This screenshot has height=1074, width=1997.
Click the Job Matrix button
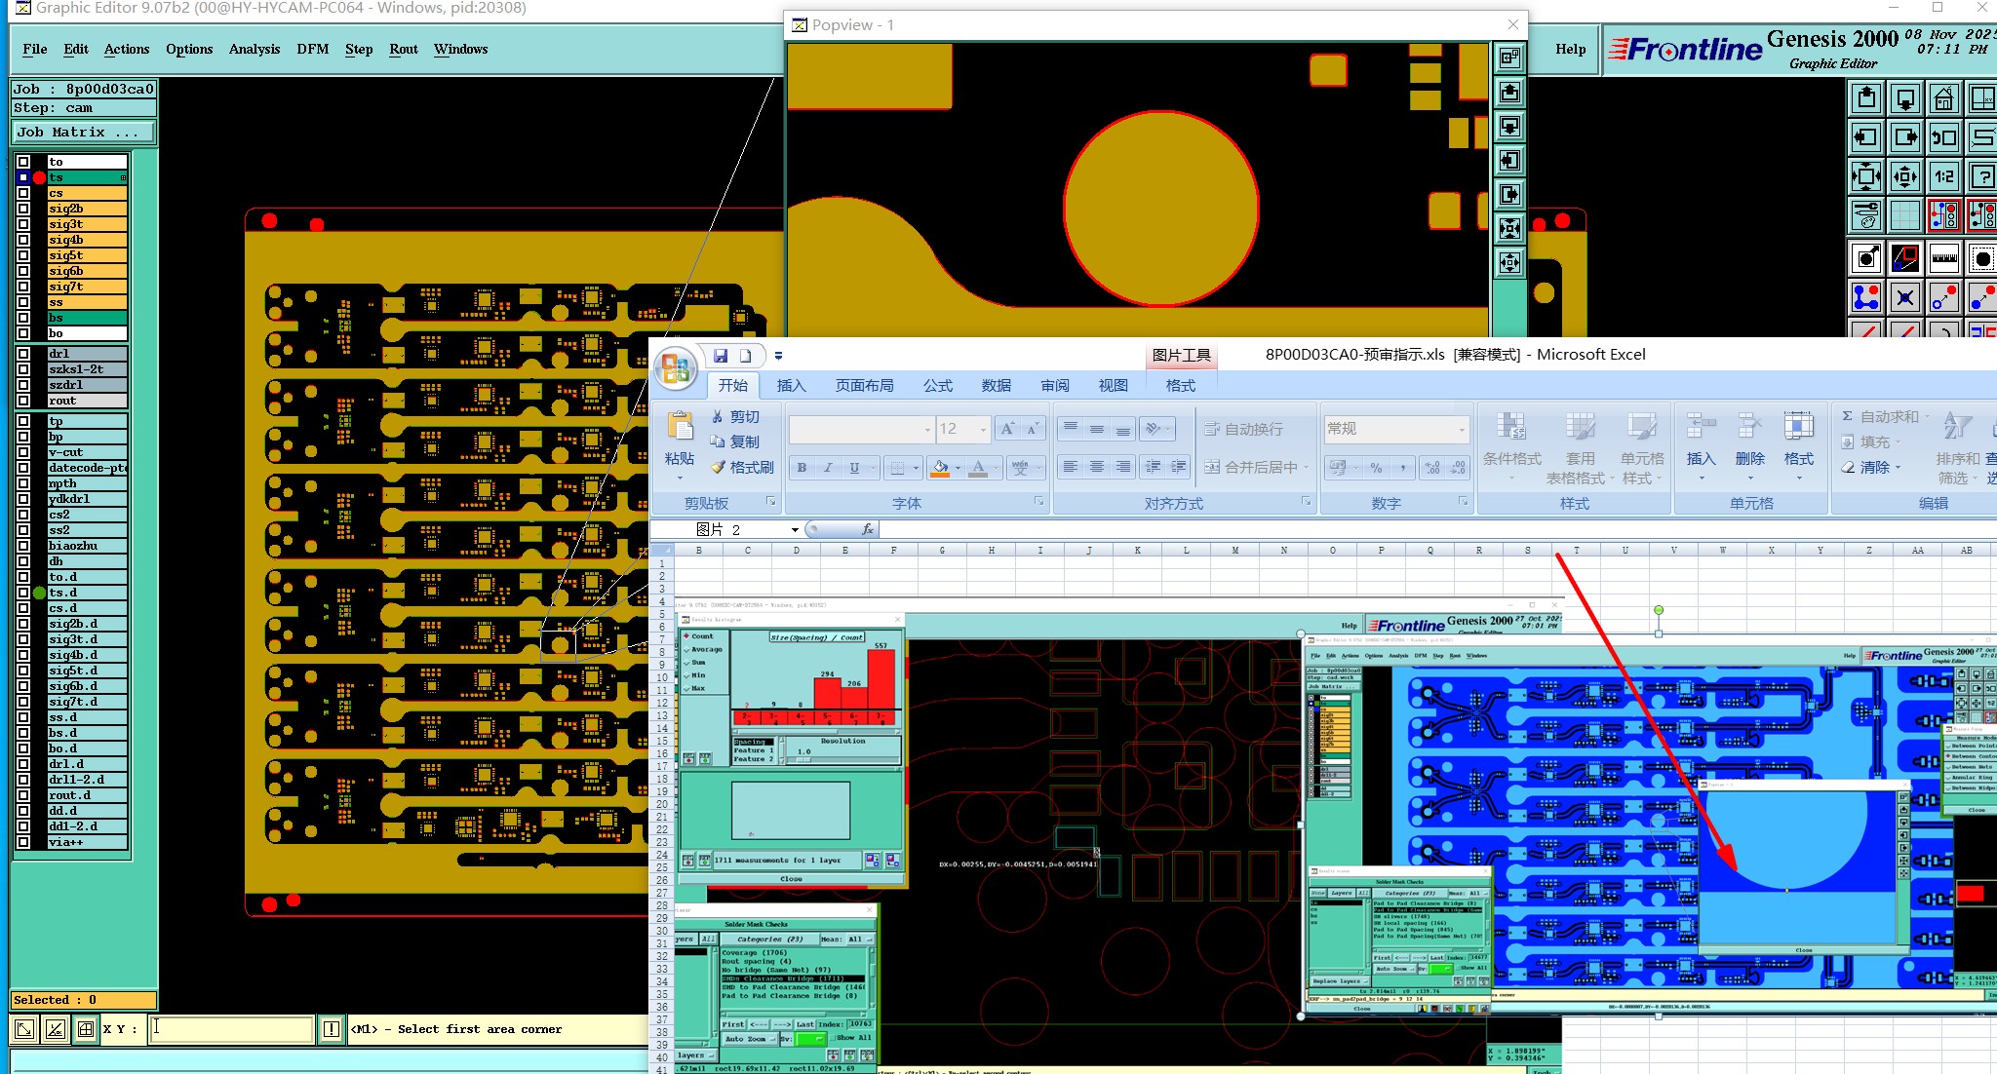pyautogui.click(x=83, y=132)
